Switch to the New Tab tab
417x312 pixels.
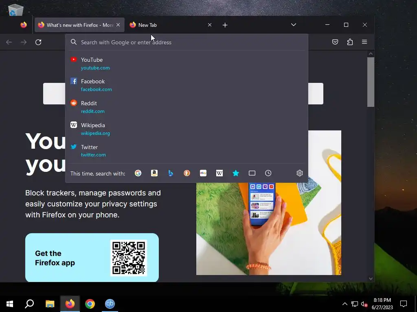pyautogui.click(x=171, y=25)
